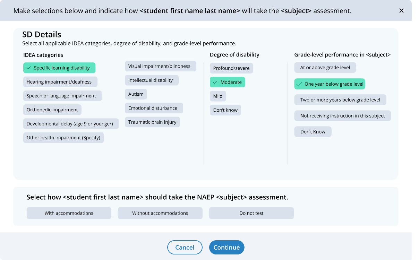Set degree of disability to Mild
The image size is (419, 260).
(218, 96)
